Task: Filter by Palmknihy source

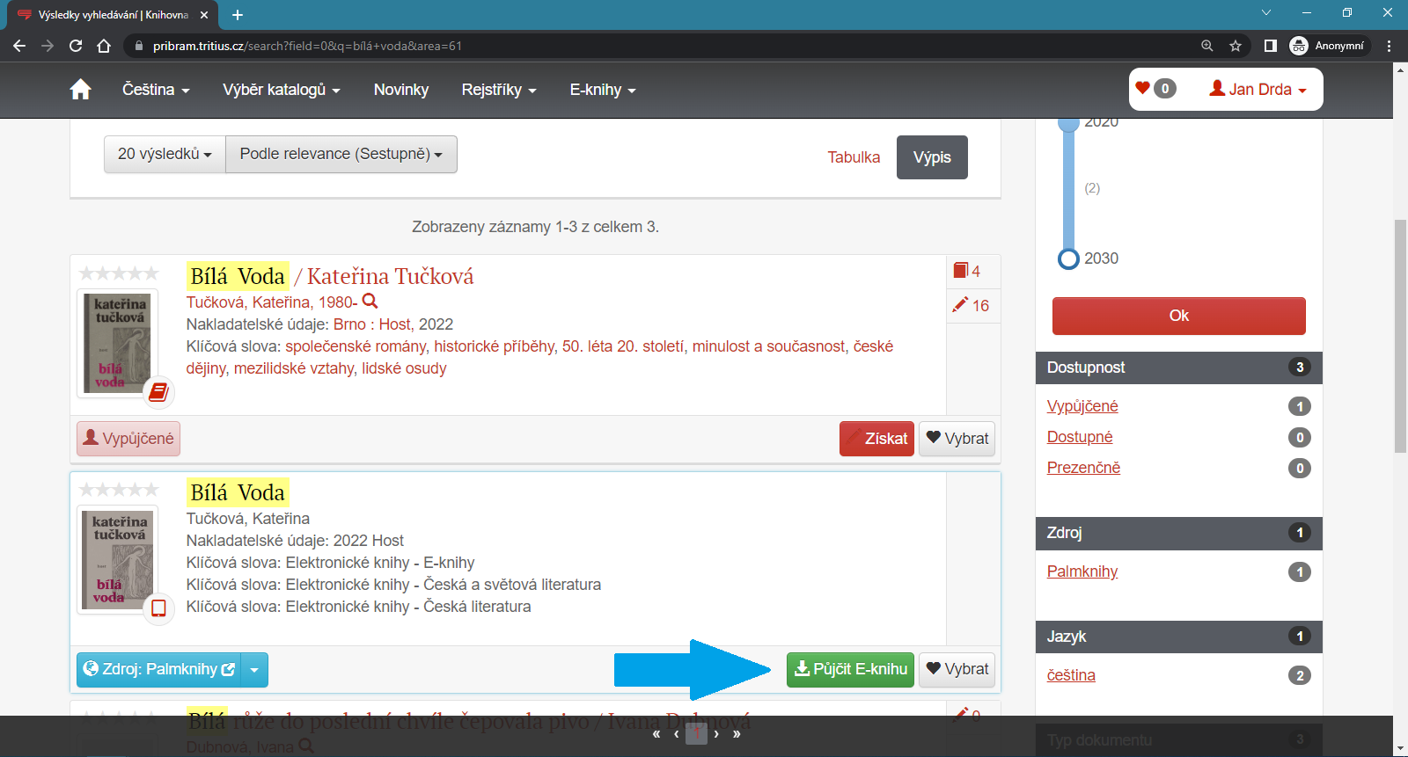Action: [1082, 571]
